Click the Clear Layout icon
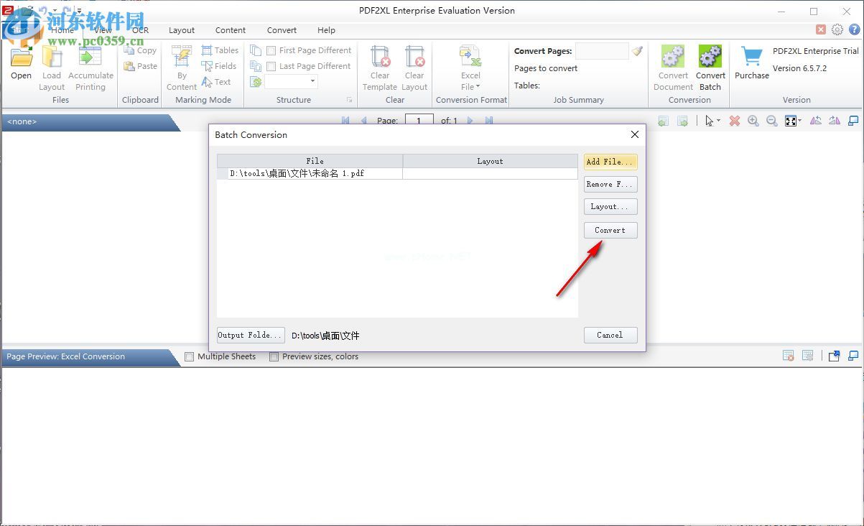Screen dimensions: 864x526 click(x=414, y=57)
